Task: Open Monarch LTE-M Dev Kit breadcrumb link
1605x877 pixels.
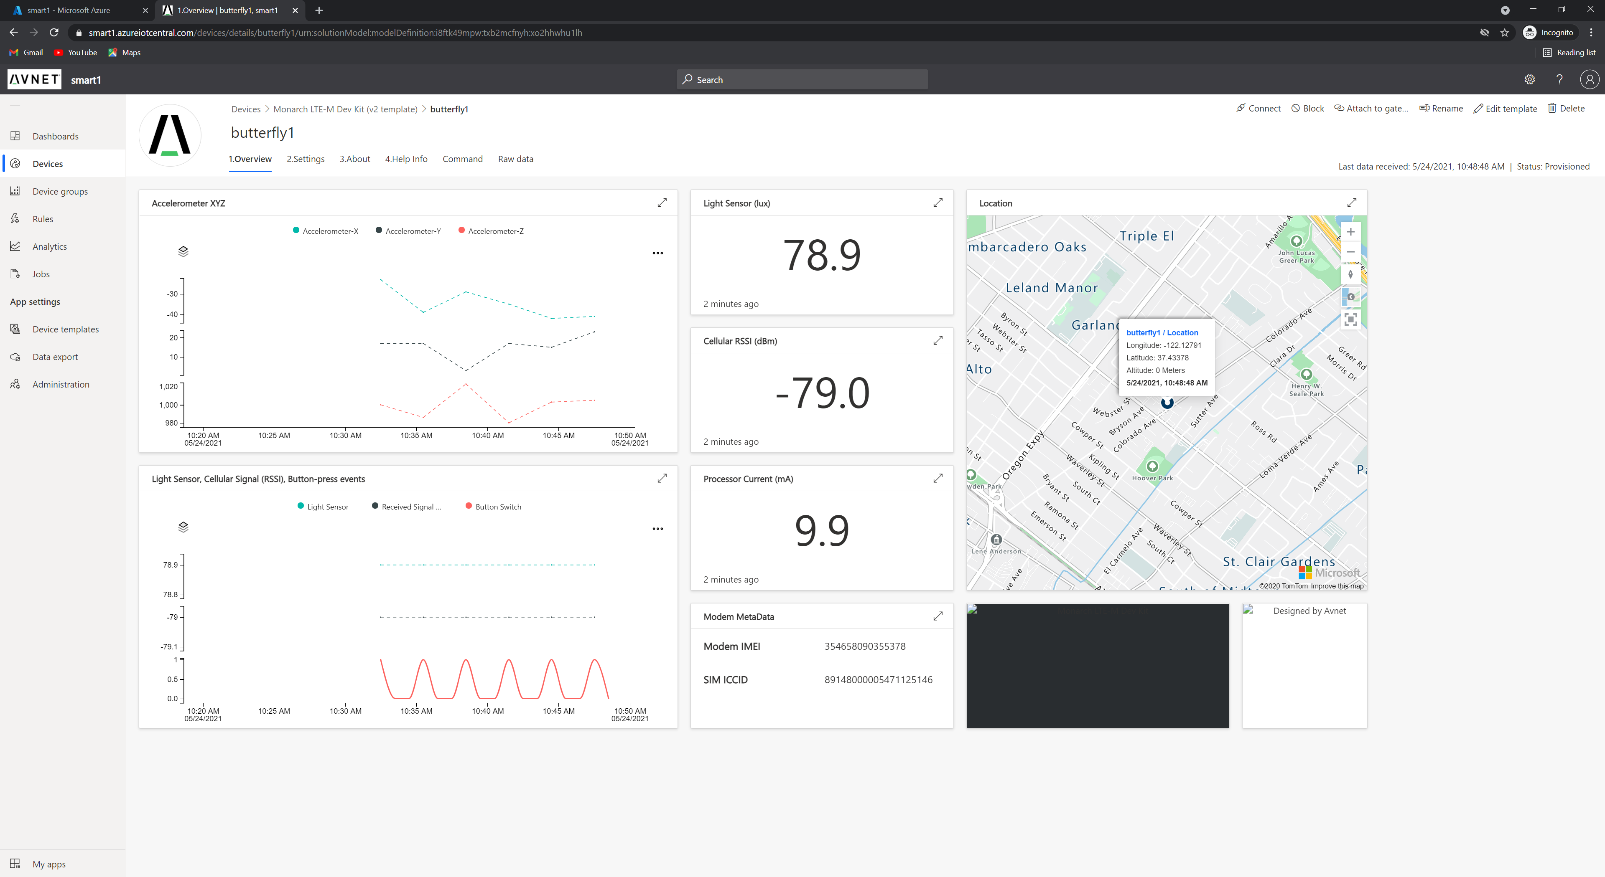Action: pyautogui.click(x=345, y=109)
